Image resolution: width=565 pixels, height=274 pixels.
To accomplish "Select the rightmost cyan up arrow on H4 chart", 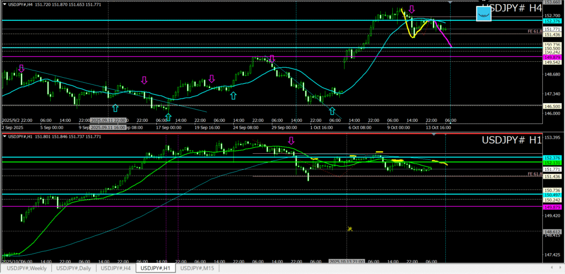I will [332, 111].
